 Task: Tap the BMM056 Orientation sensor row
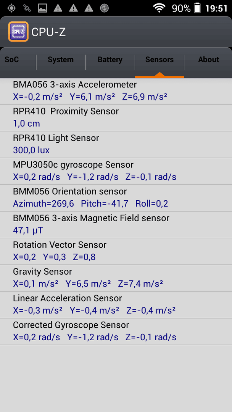tap(116, 198)
